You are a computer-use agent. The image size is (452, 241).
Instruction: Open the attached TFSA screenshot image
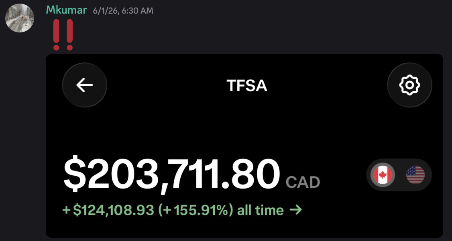244,146
